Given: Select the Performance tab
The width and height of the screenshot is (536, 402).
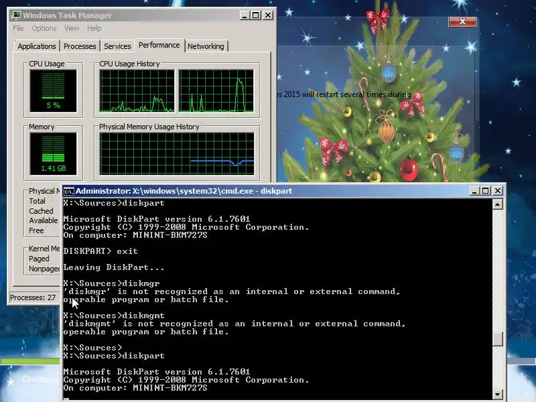Looking at the screenshot, I should tap(159, 45).
